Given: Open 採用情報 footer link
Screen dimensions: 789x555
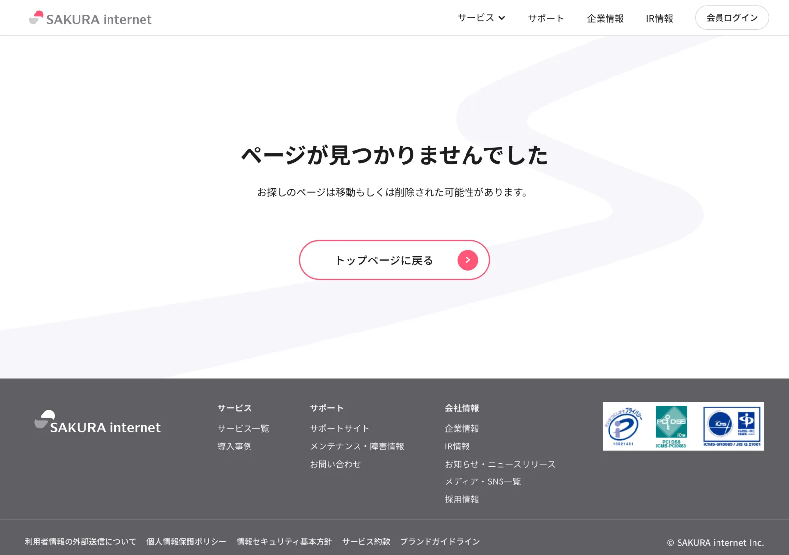Looking at the screenshot, I should 462,499.
